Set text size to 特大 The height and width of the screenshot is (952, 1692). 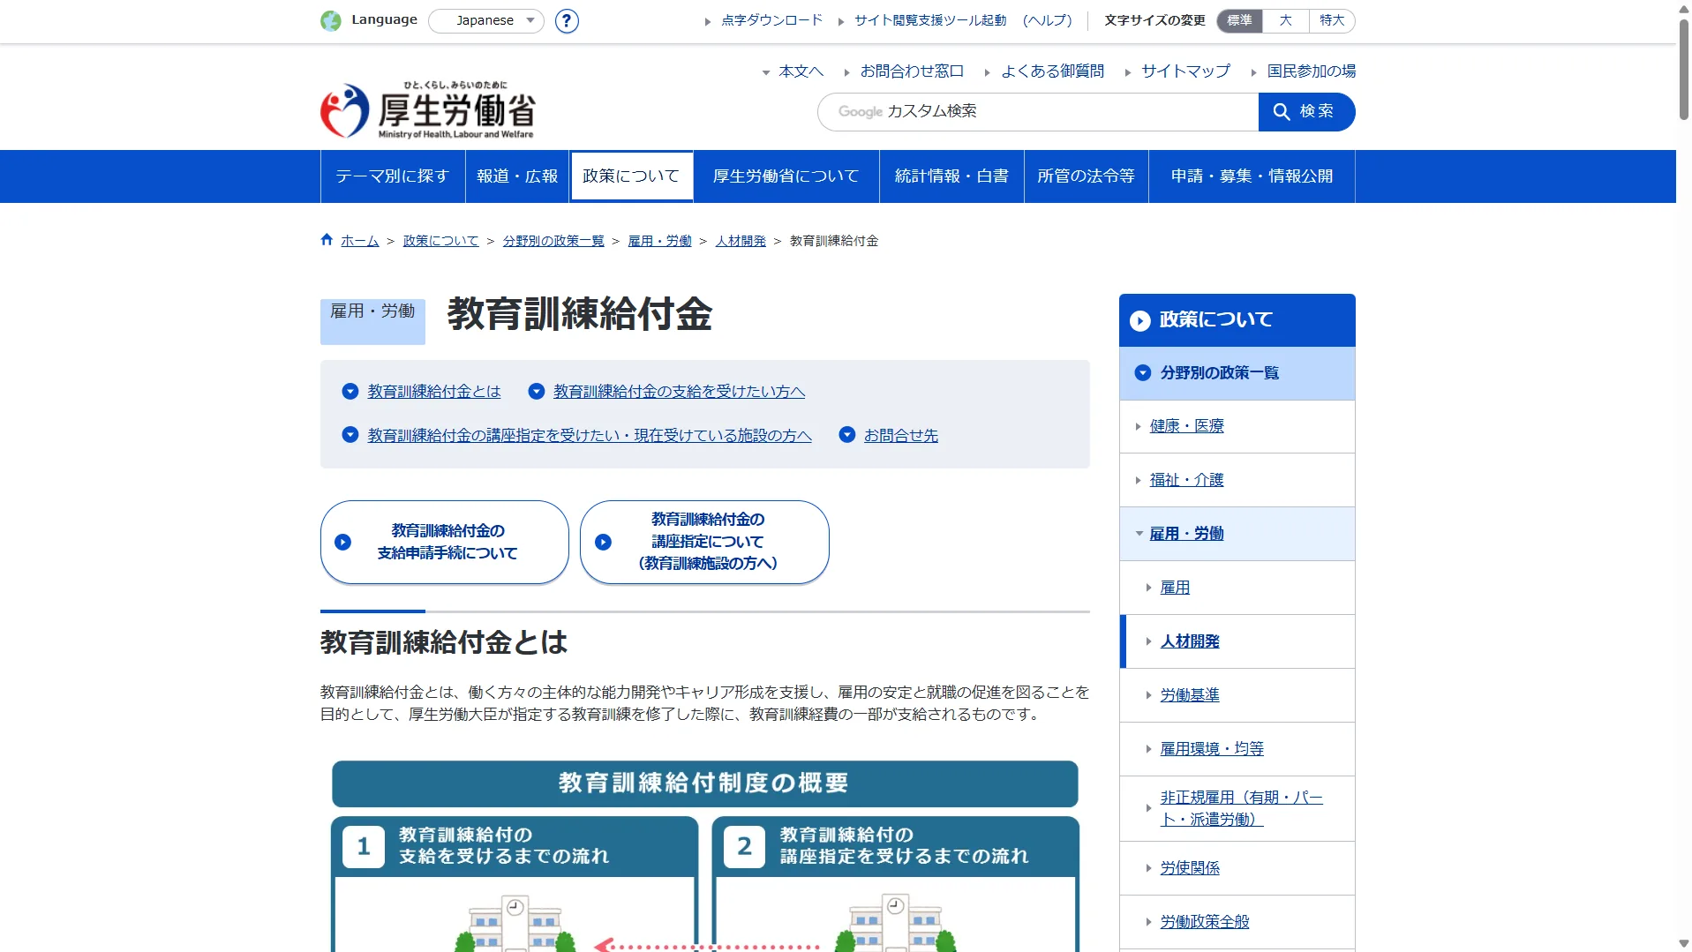[1332, 20]
